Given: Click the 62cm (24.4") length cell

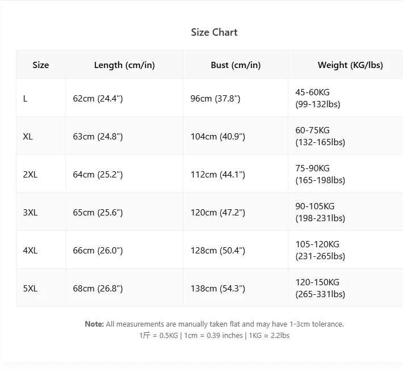Looking at the screenshot, I should [98, 98].
